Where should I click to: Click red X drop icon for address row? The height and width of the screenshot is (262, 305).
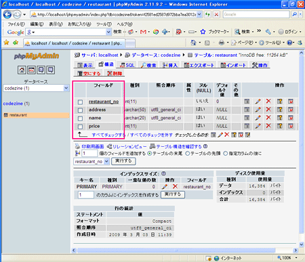point(268,110)
